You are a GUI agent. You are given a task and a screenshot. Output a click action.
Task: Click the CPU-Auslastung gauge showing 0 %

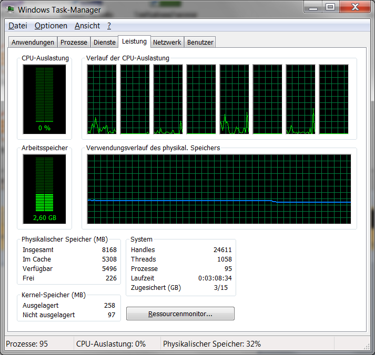coord(45,99)
